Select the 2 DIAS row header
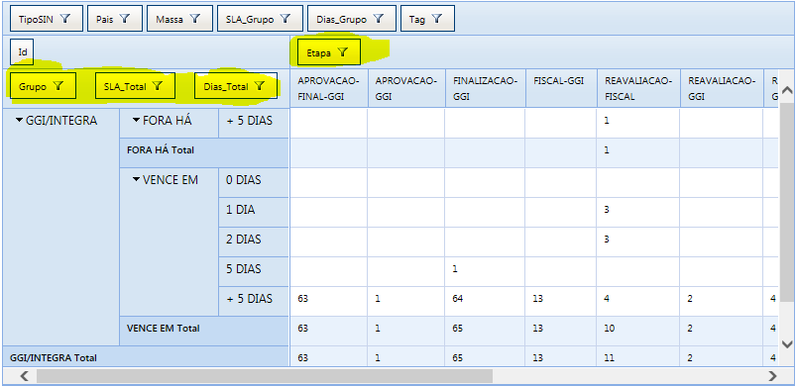Viewport: 797px width, 386px height. pyautogui.click(x=253, y=241)
